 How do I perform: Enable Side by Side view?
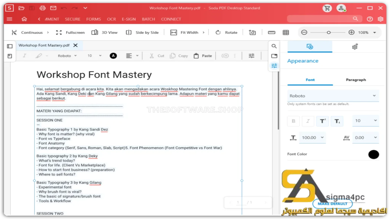tap(142, 32)
